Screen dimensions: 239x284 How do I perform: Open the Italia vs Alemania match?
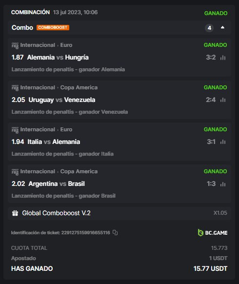(54, 142)
